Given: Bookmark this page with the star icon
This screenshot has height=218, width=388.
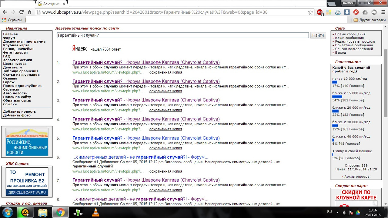Looking at the screenshot, I should point(310,12).
